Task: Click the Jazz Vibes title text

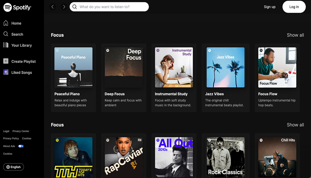Action: (214, 94)
